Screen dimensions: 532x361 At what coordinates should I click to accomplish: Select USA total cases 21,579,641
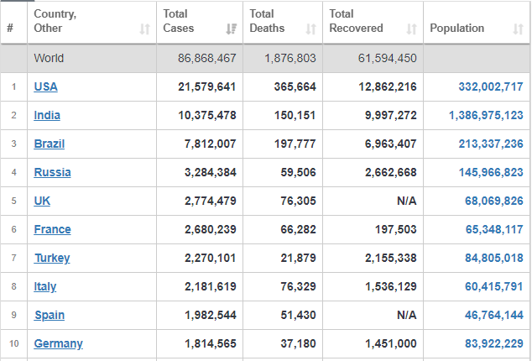click(x=207, y=86)
